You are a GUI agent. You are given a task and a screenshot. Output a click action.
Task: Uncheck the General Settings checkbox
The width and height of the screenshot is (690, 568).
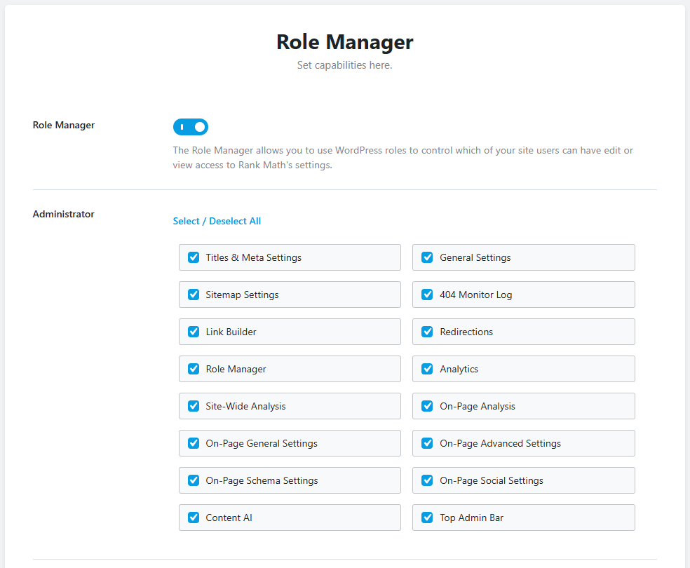pyautogui.click(x=427, y=257)
